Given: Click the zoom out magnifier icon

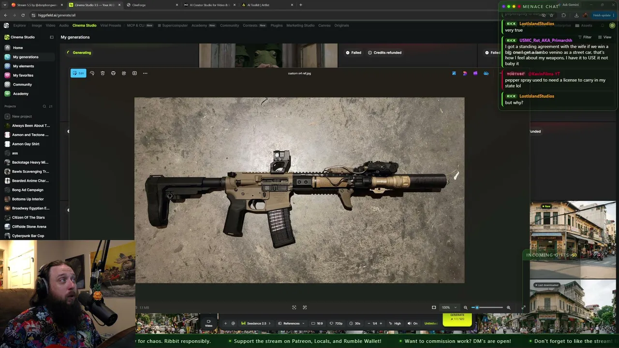Looking at the screenshot, I should pos(465,307).
